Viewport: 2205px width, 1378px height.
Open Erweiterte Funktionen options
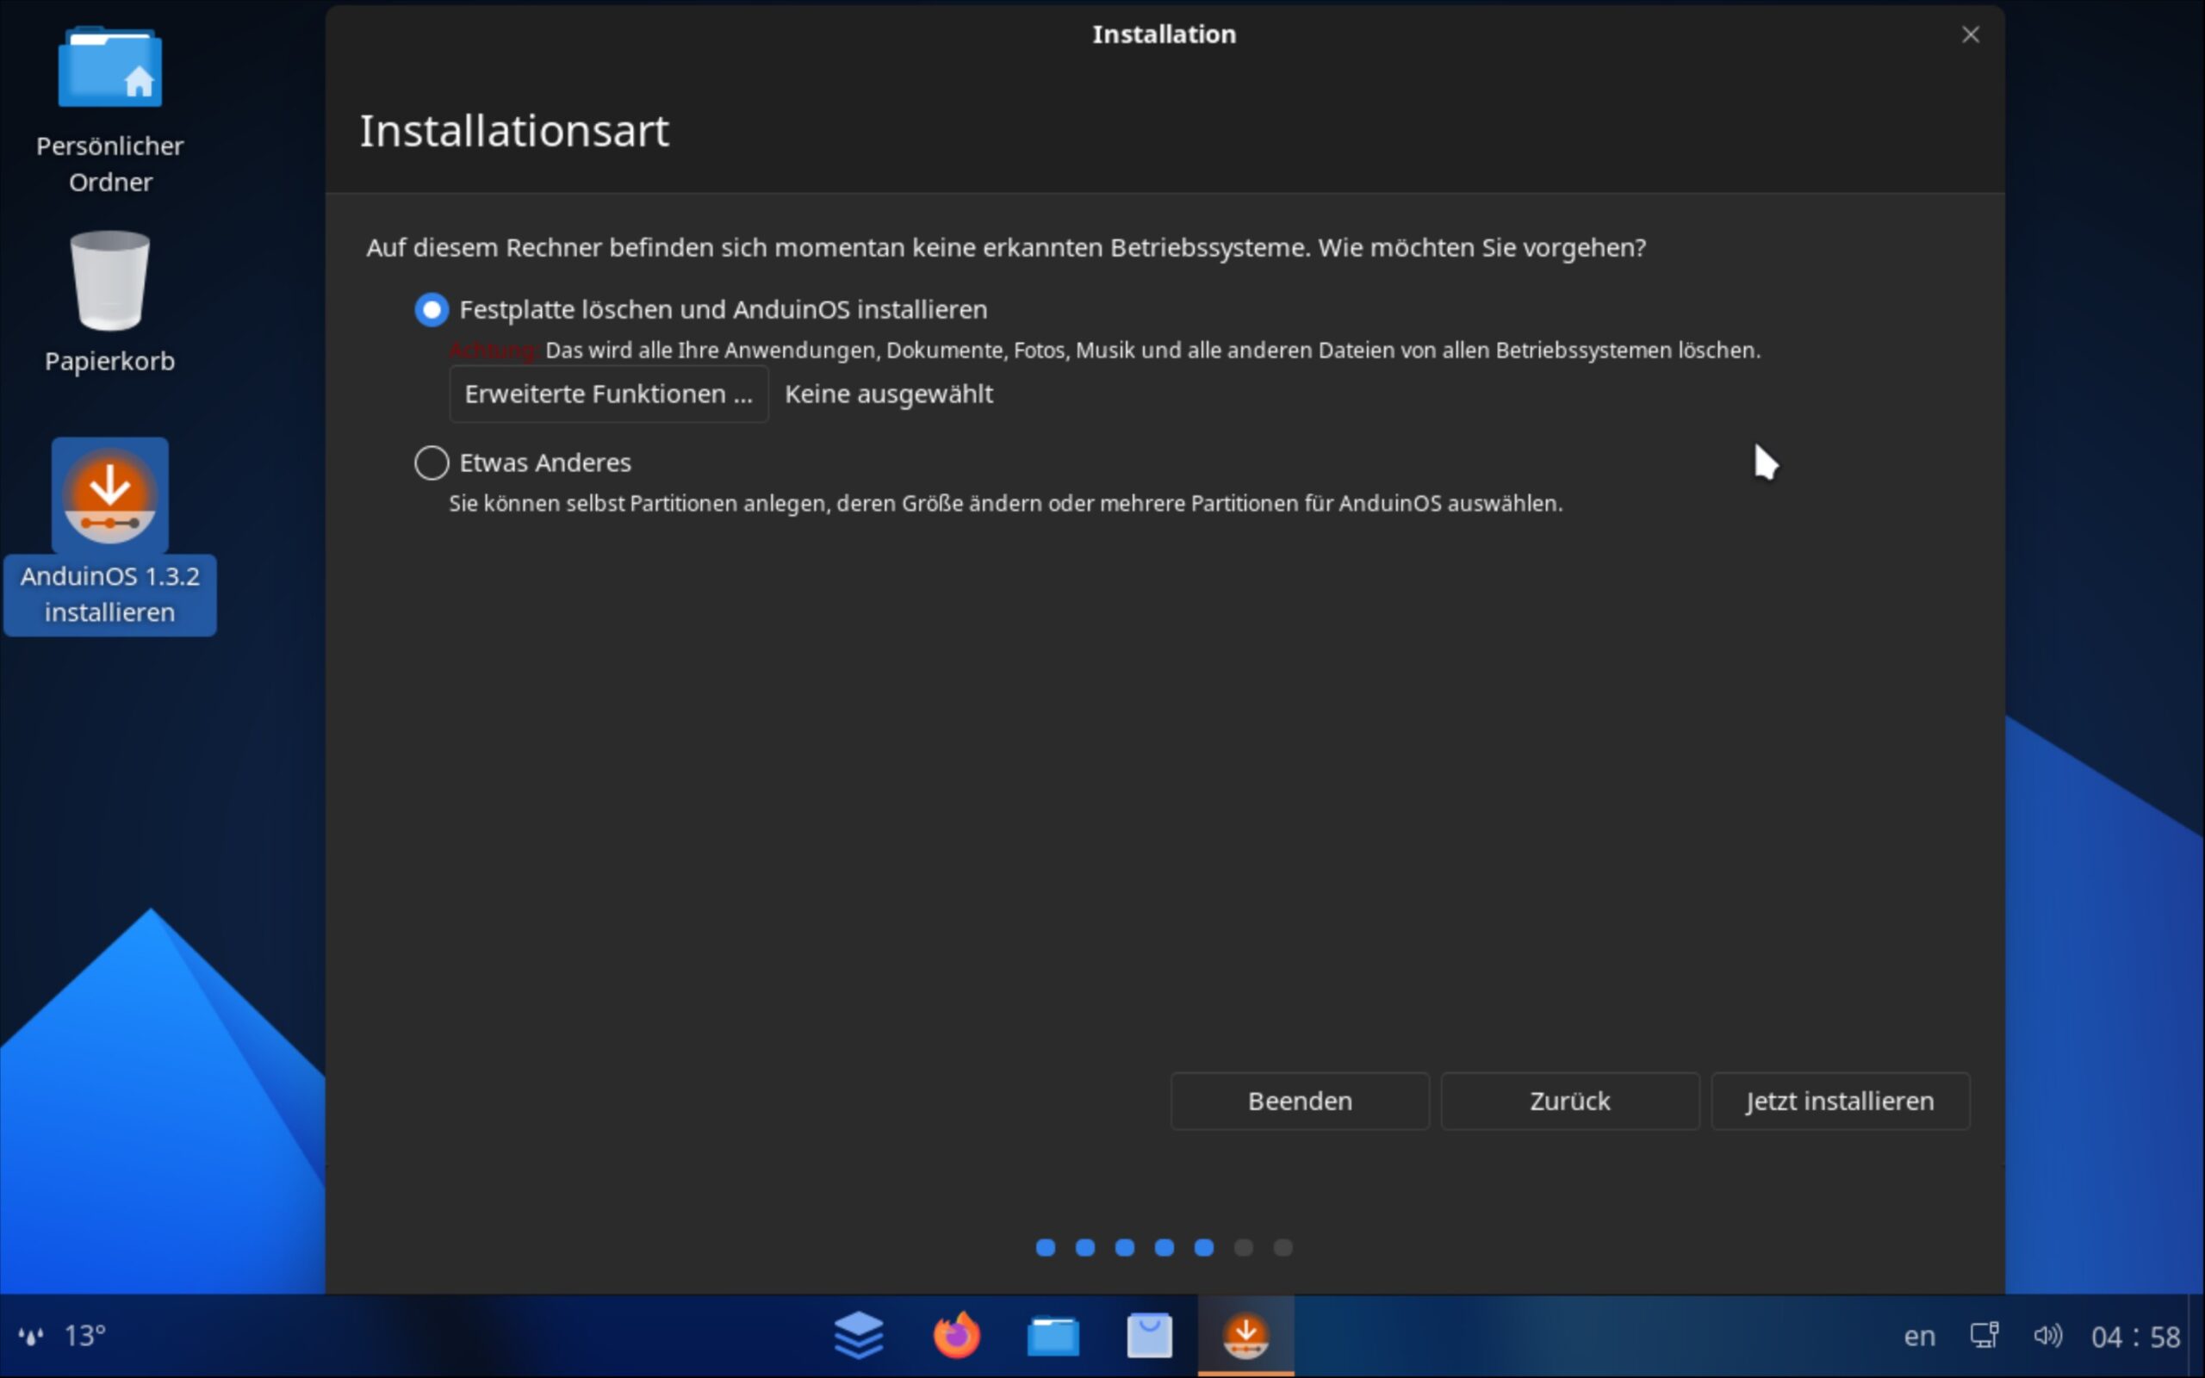click(609, 394)
